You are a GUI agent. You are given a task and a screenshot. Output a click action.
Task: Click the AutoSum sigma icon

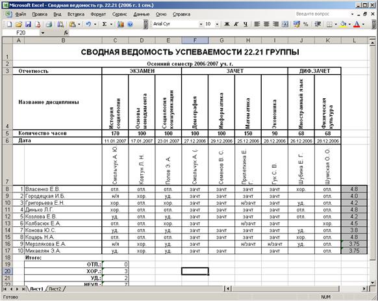105,24
